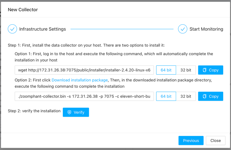Choose 64 bit for the zoomphant-collector command

click(x=166, y=96)
